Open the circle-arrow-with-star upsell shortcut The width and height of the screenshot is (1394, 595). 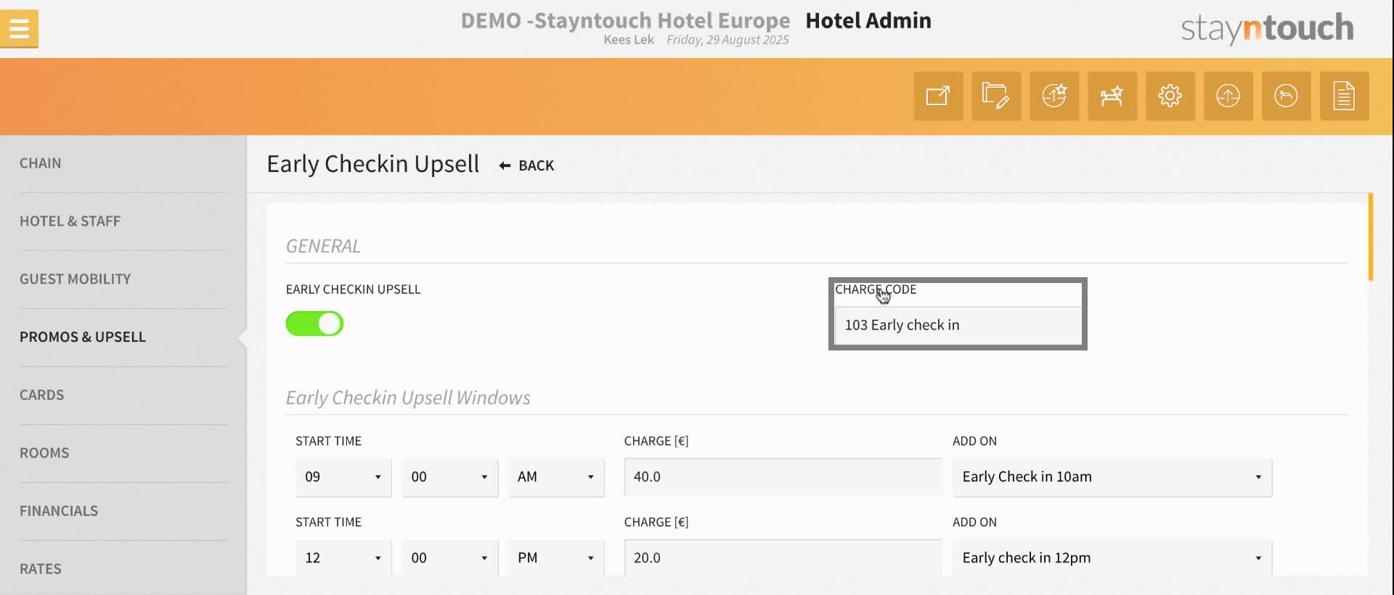coord(1054,96)
